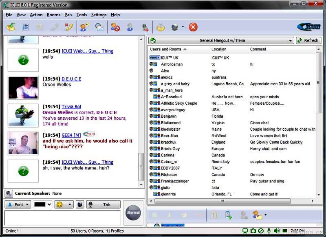Click the muted microphone toolbar icon
This screenshot has height=237, width=326.
point(144,27)
